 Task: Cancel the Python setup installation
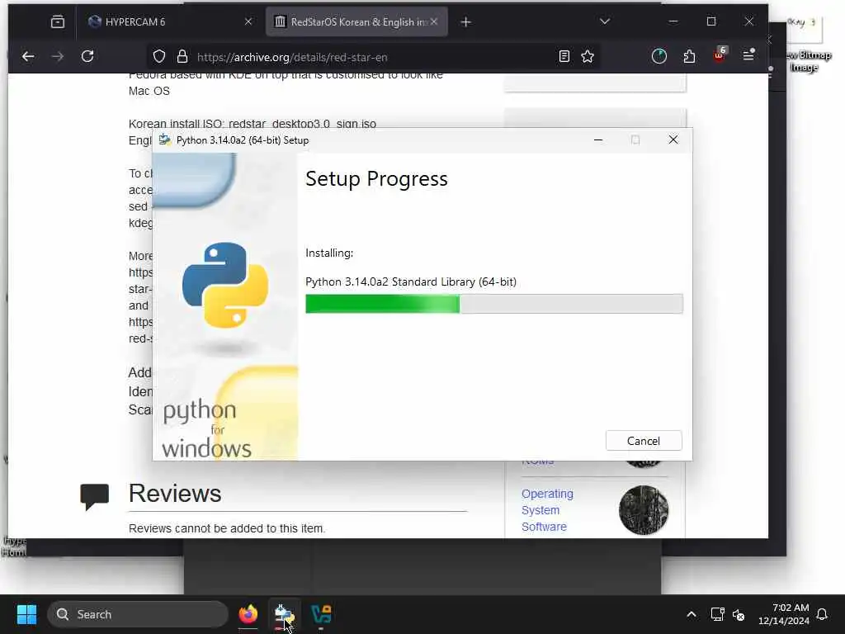[x=644, y=441]
